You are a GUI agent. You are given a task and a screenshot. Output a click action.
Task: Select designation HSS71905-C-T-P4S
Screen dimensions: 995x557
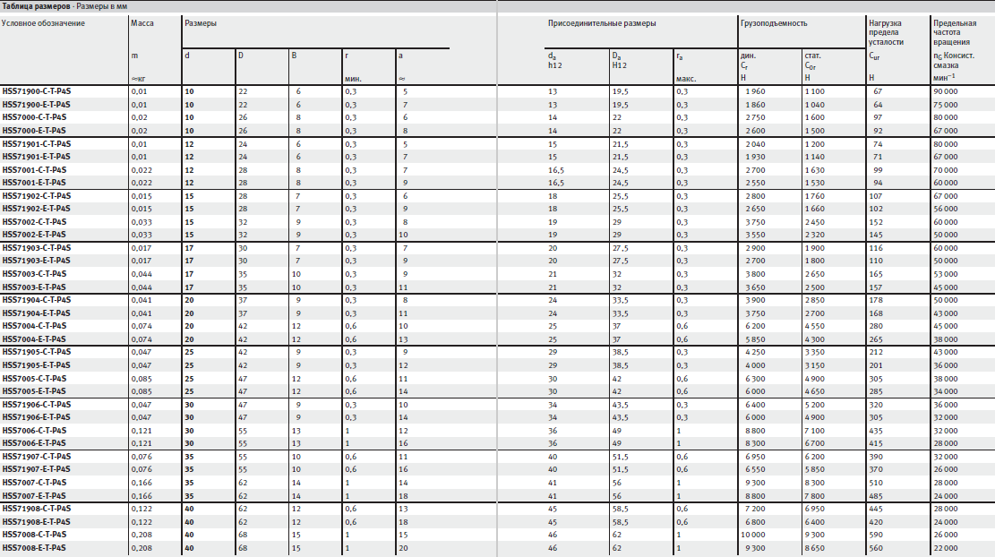pyautogui.click(x=37, y=352)
